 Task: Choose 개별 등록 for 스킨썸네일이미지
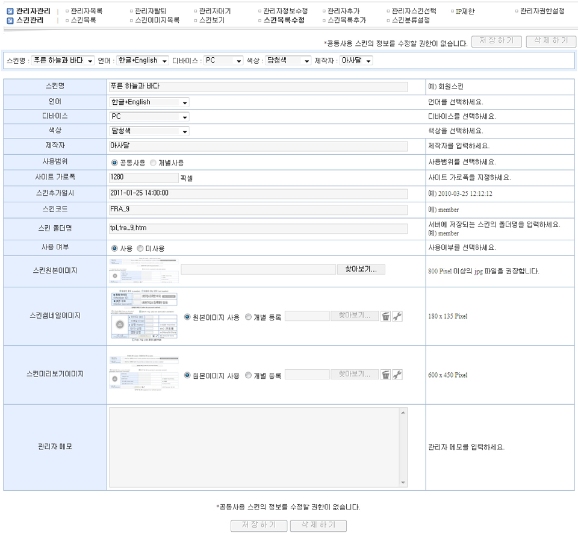(248, 317)
